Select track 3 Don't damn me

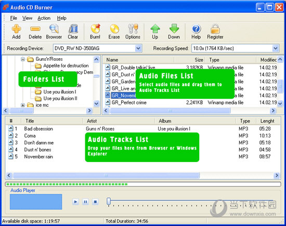(39, 143)
